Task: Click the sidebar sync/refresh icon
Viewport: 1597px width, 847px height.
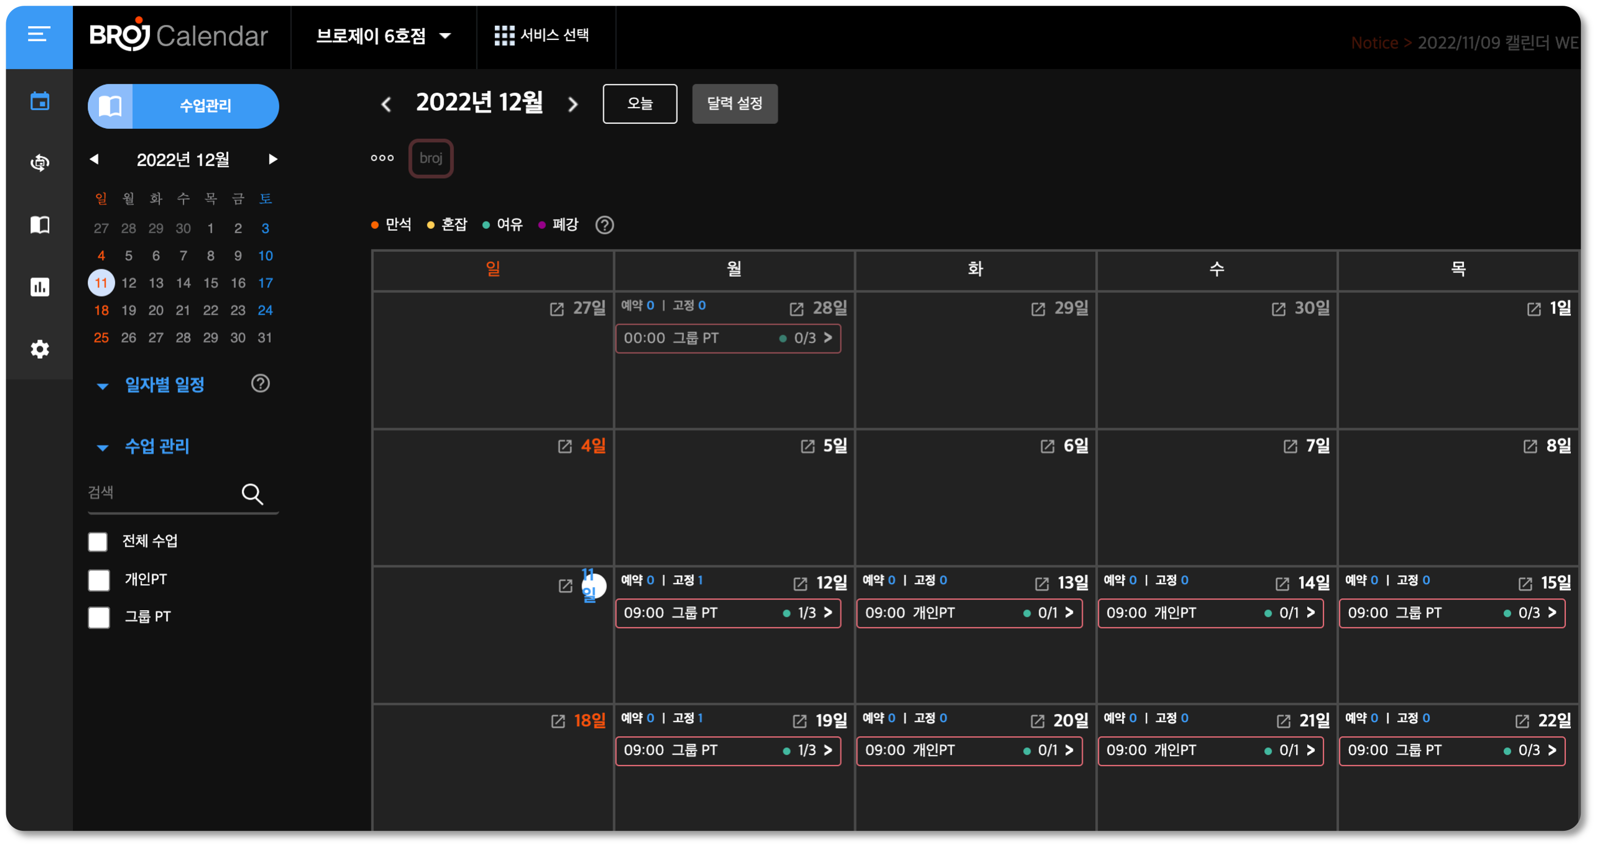Action: (40, 163)
